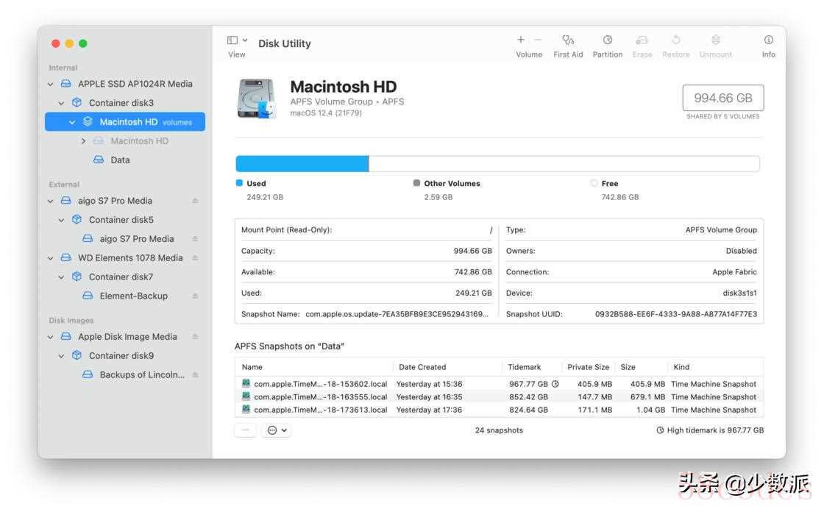The height and width of the screenshot is (509, 824).
Task: Add a volume with the plus icon
Action: click(521, 40)
